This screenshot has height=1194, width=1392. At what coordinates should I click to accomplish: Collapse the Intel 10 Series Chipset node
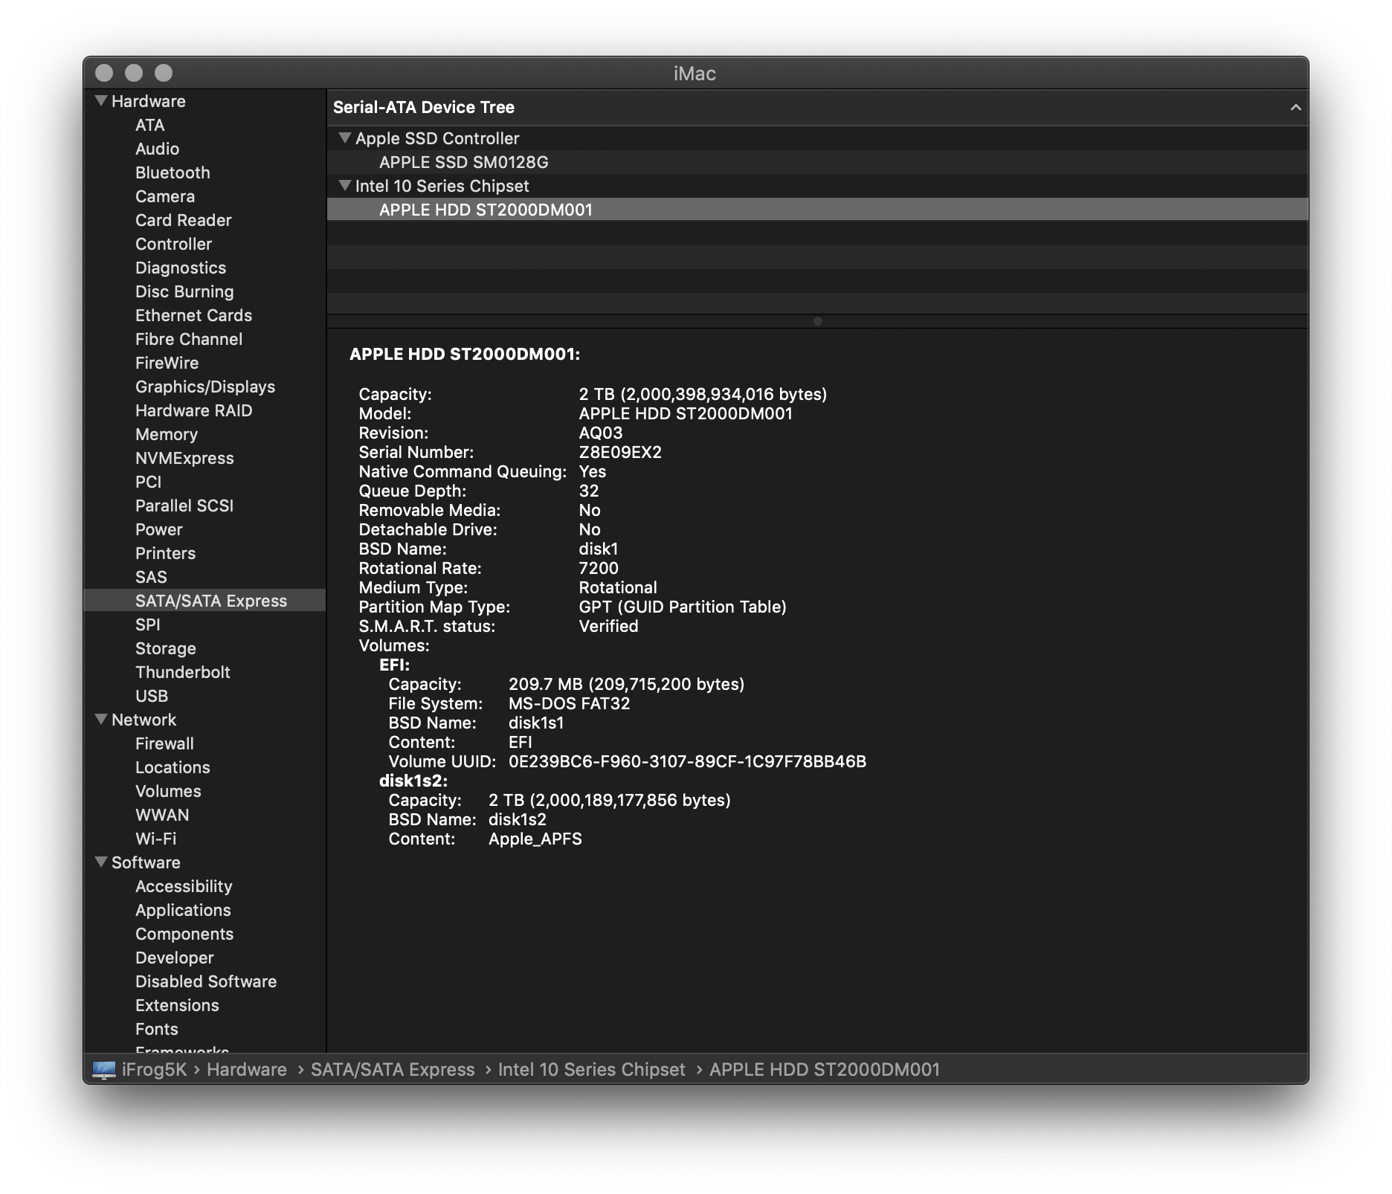coord(344,185)
